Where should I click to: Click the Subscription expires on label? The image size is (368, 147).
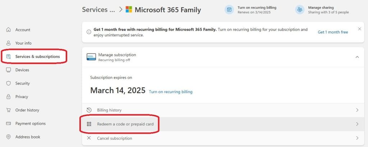(111, 78)
